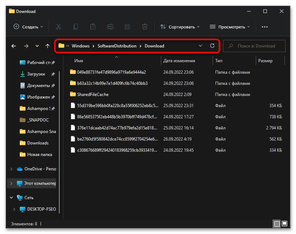Switch to large thumbnails view icon in status bar
This screenshot has width=296, height=234.
pos(285,224)
